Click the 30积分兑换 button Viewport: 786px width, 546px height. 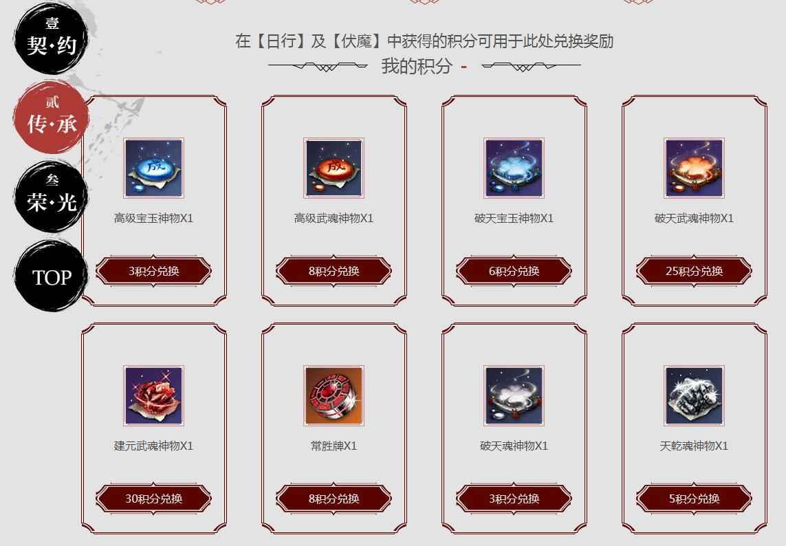[153, 499]
